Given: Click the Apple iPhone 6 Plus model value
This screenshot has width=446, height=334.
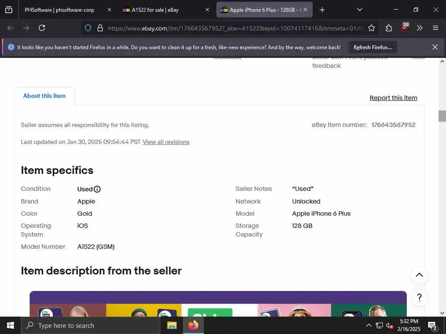Looking at the screenshot, I should tap(321, 214).
